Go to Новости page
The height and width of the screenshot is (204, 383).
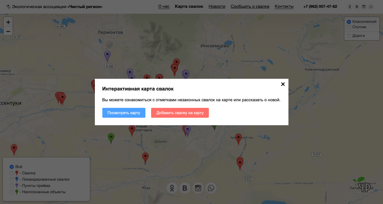[x=217, y=6]
